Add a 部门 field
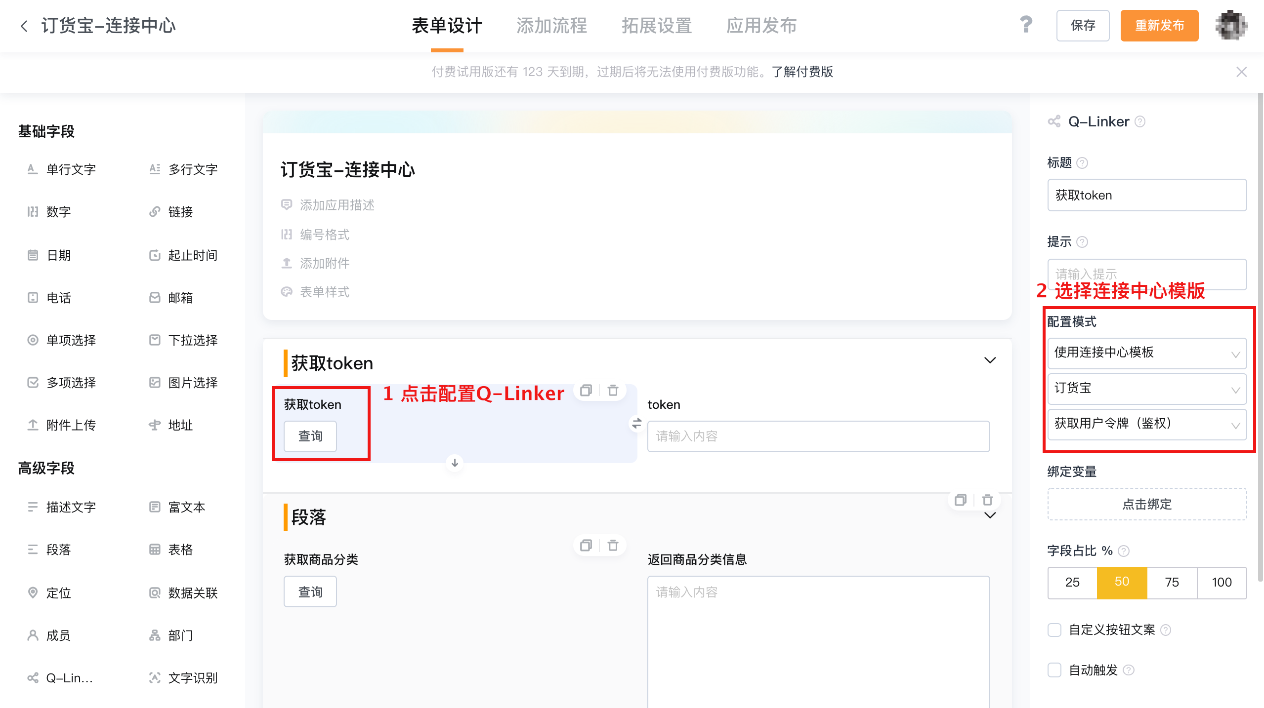Image resolution: width=1264 pixels, height=708 pixels. 171,635
